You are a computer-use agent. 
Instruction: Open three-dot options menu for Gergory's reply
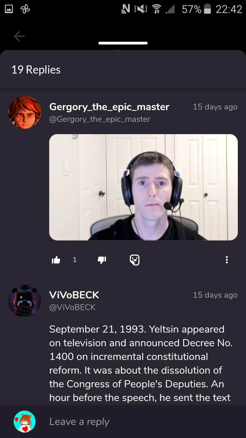tap(227, 260)
